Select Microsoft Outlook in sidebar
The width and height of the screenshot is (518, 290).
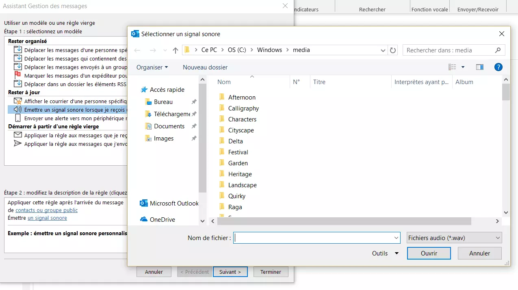169,203
